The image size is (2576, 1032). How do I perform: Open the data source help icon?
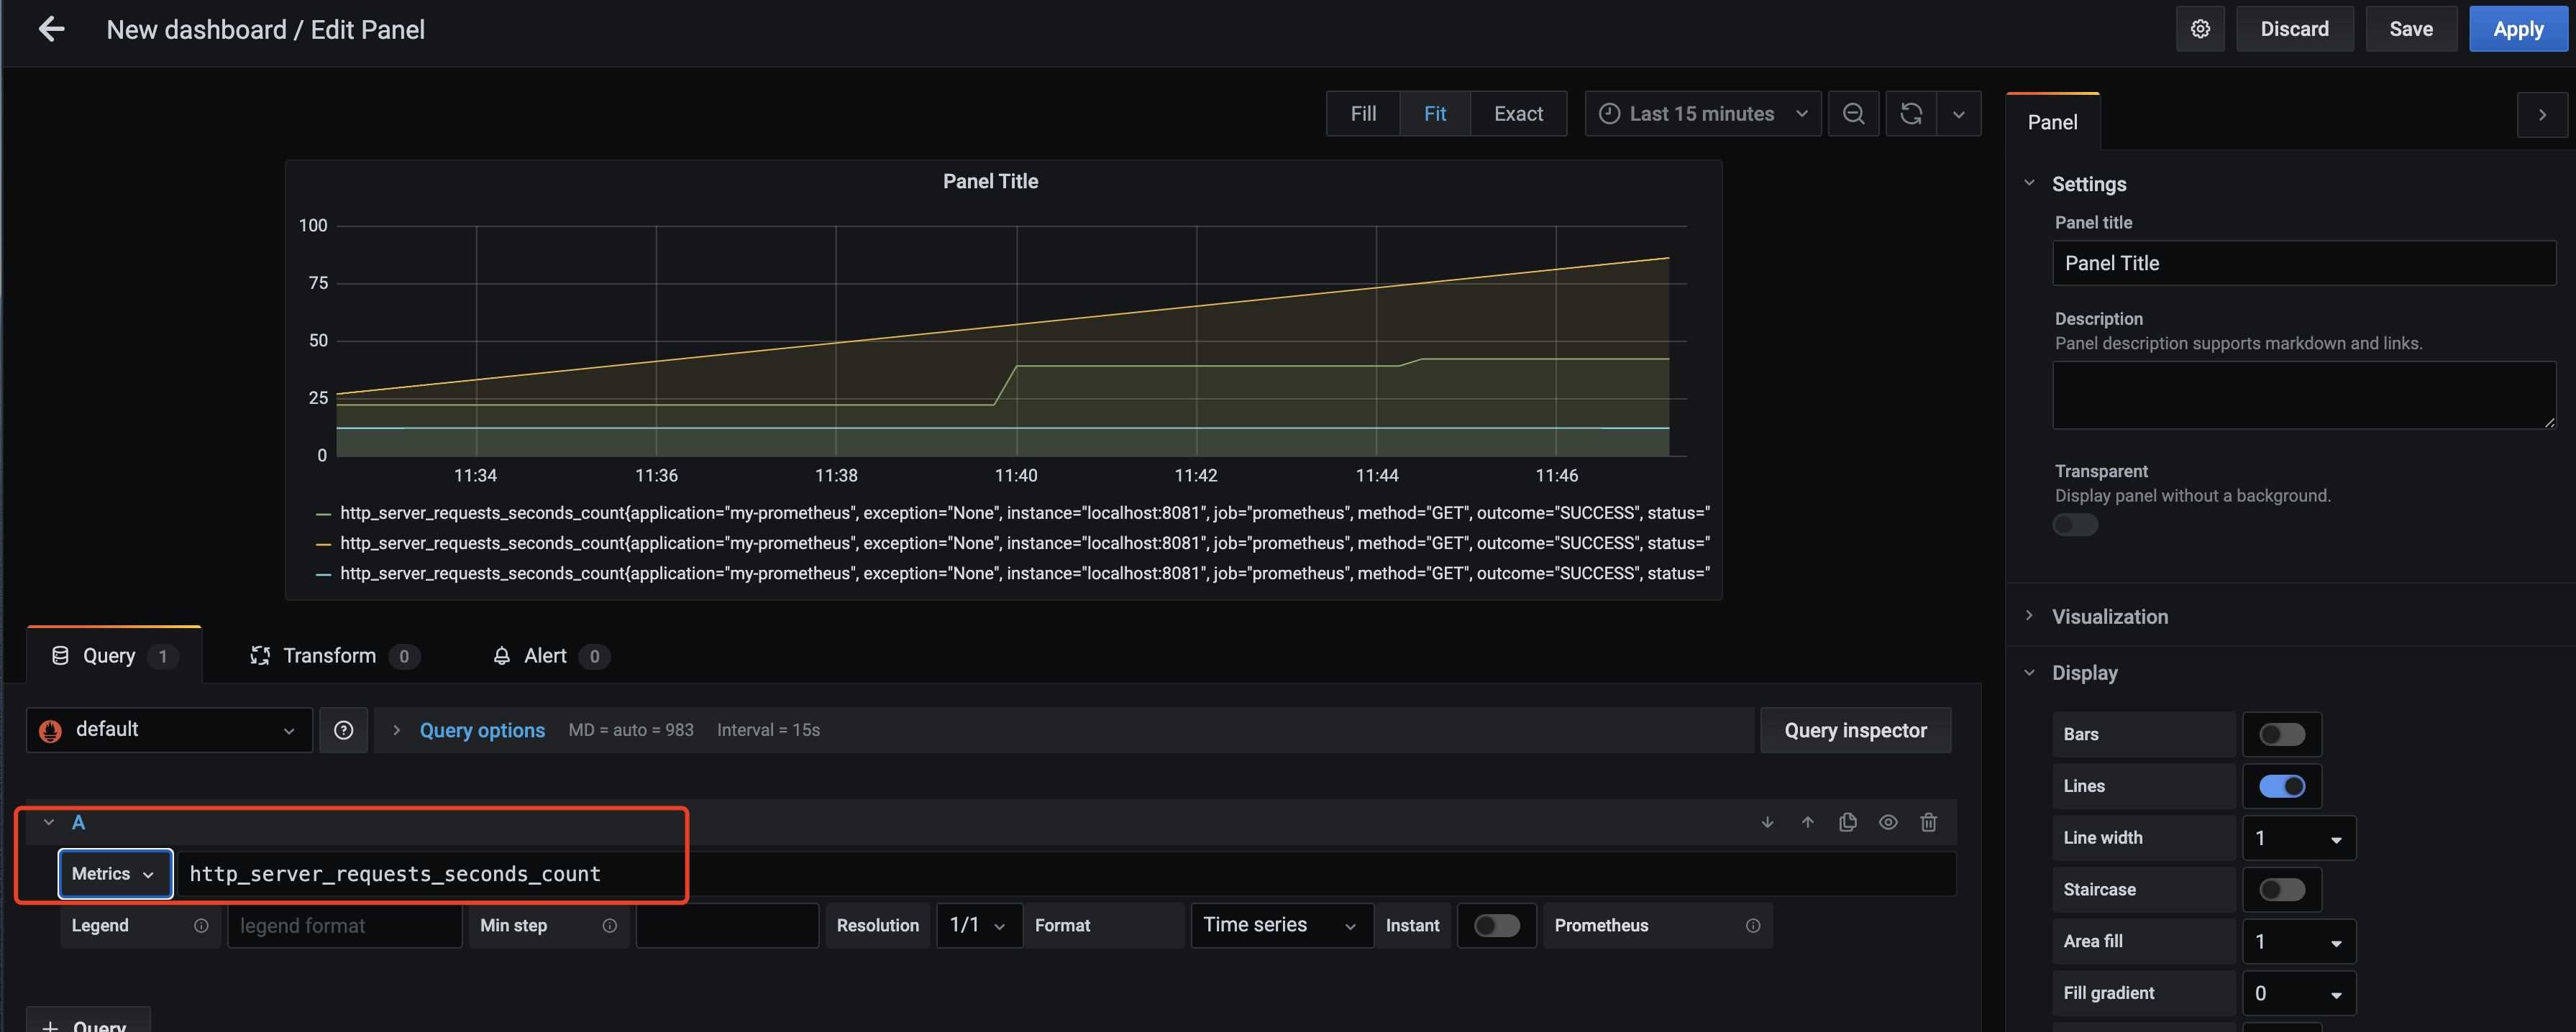(343, 730)
